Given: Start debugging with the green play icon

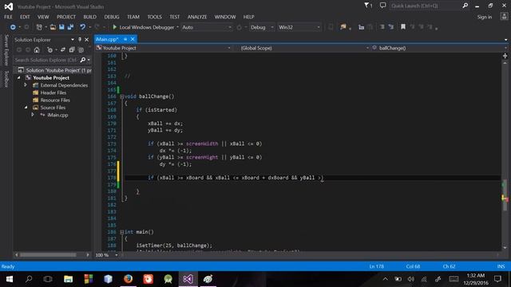Looking at the screenshot, I should pyautogui.click(x=114, y=27).
